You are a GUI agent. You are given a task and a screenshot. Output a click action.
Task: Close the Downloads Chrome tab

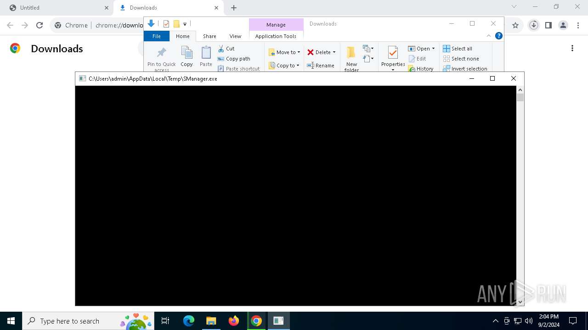(216, 8)
